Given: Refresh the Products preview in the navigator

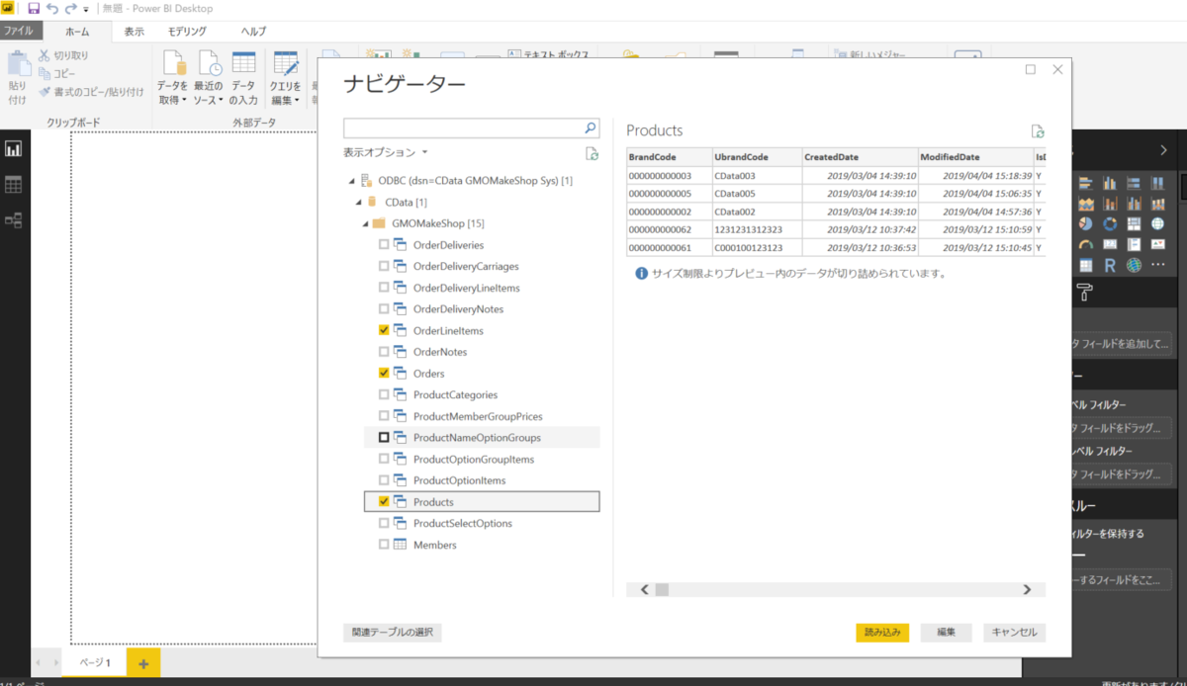Looking at the screenshot, I should tap(1037, 129).
